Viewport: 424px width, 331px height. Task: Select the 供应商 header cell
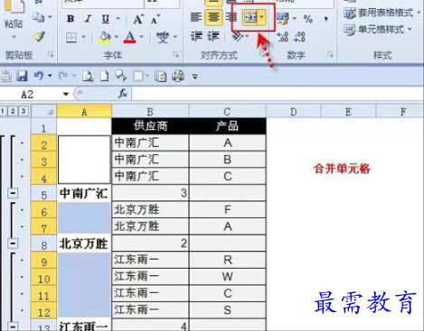(x=150, y=126)
